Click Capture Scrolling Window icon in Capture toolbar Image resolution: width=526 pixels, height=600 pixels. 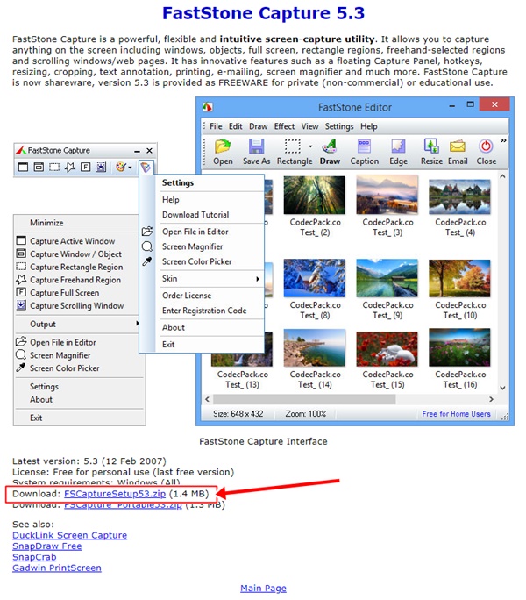coord(101,167)
